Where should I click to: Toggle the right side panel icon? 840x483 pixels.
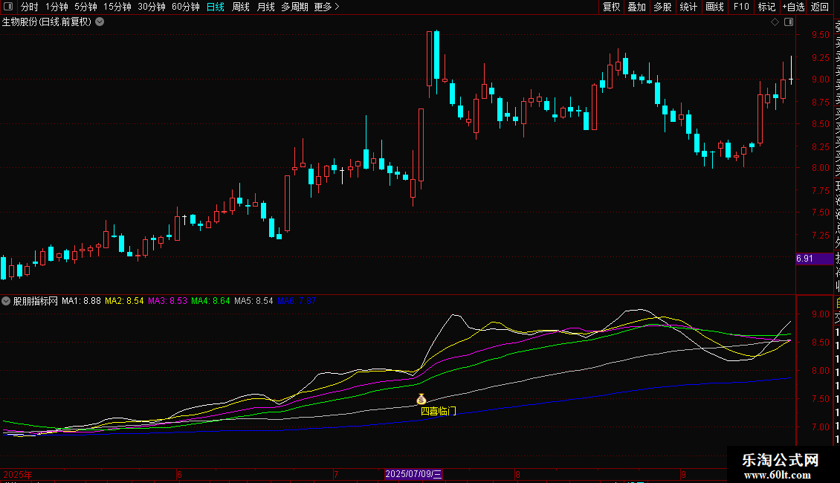pos(789,22)
